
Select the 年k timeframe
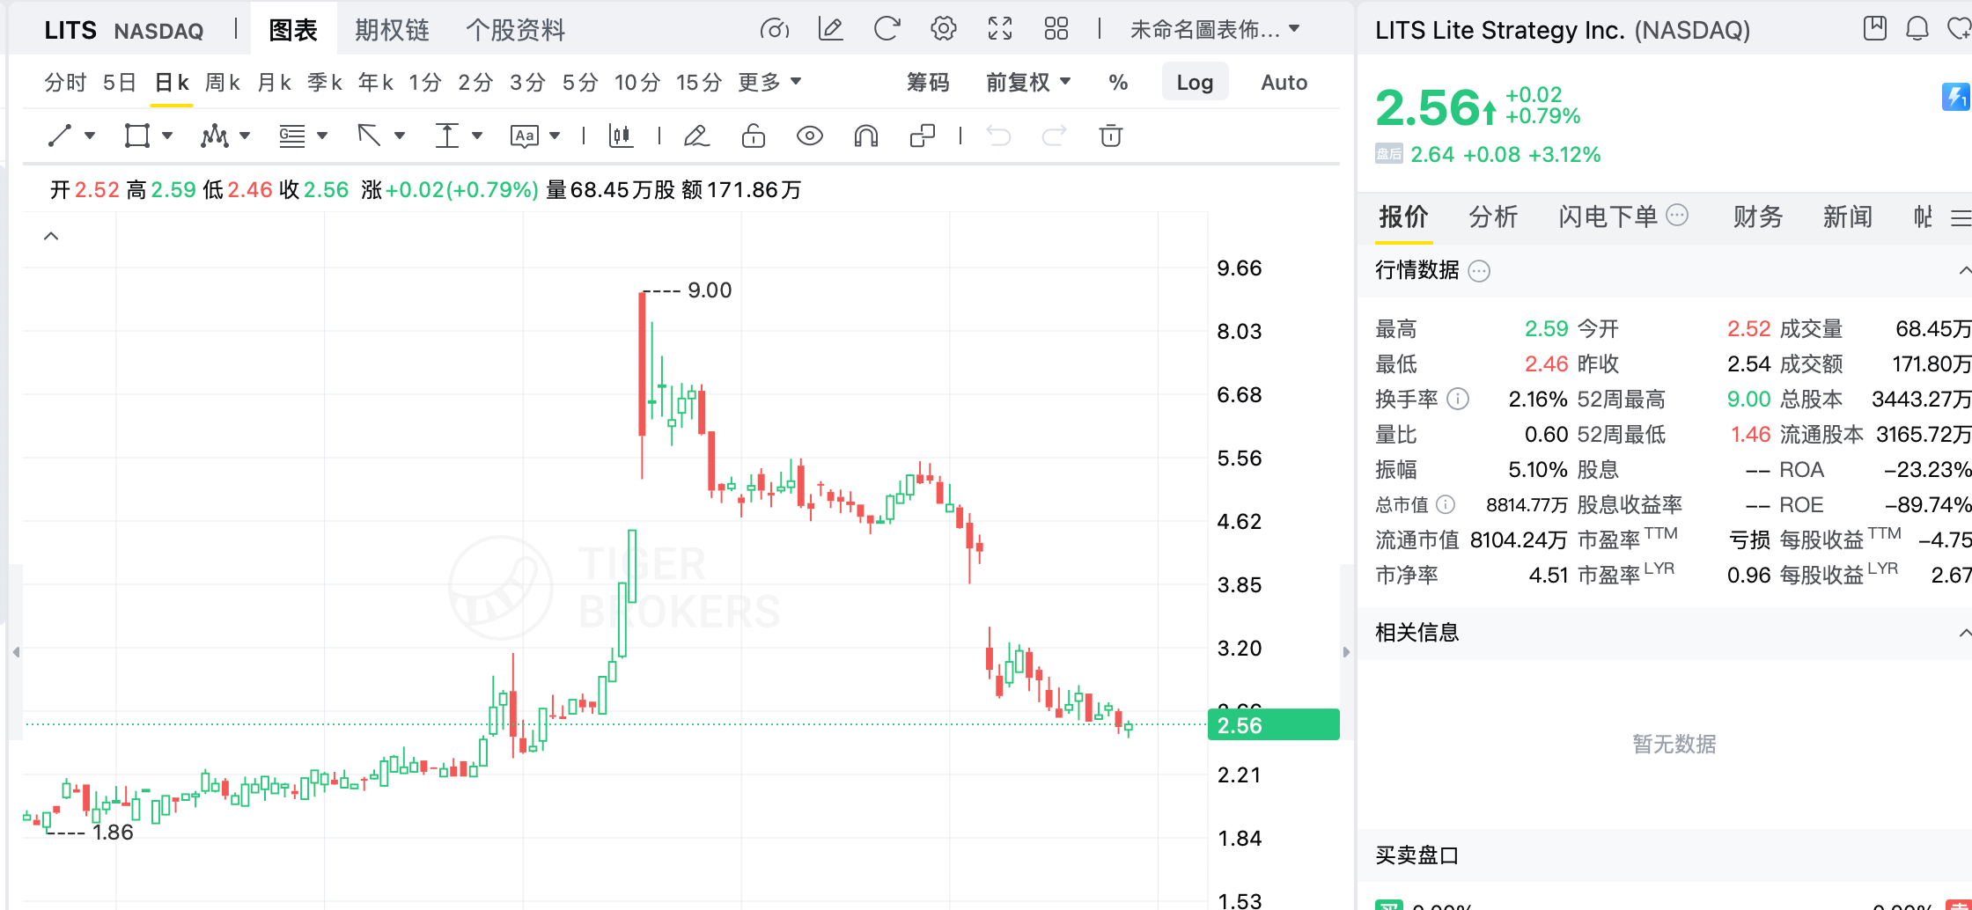point(376,83)
